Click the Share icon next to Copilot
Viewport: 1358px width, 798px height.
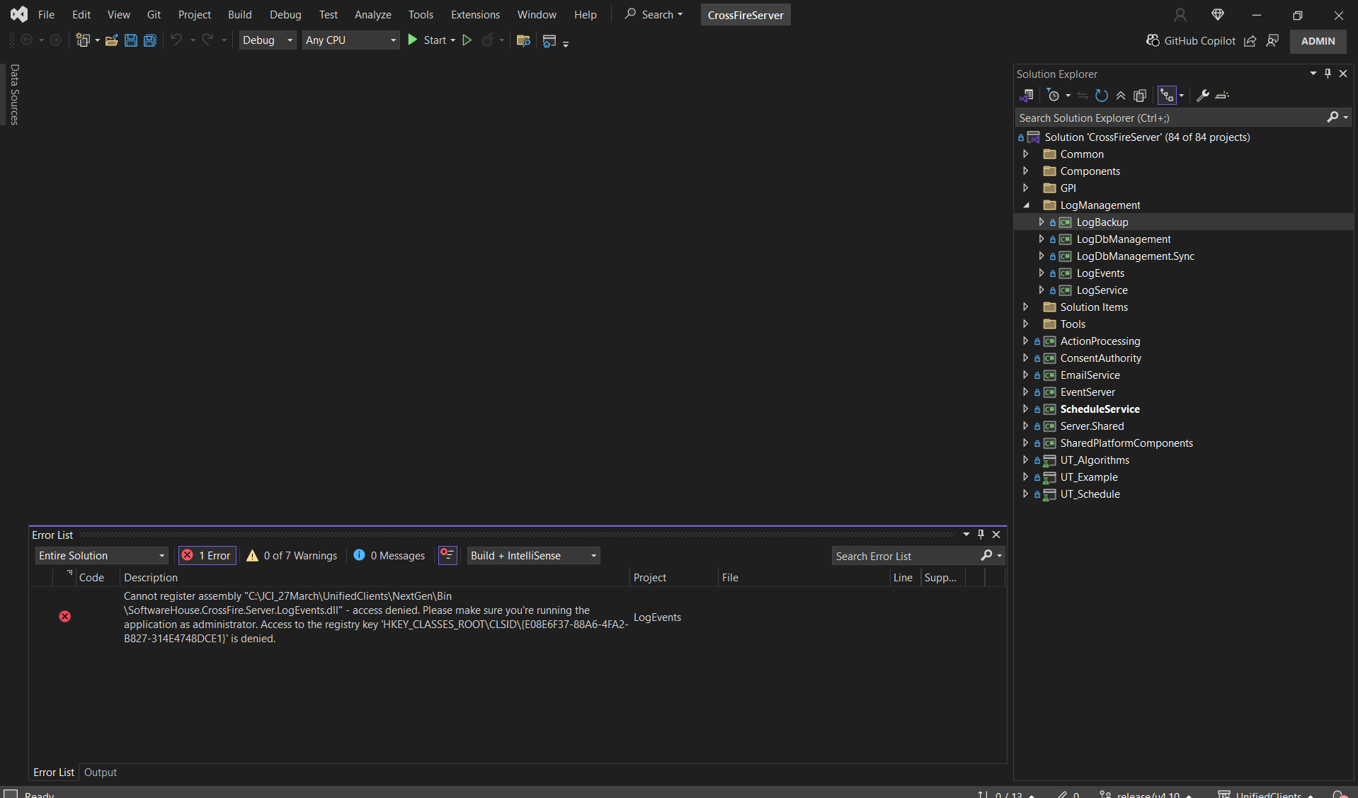click(x=1250, y=41)
